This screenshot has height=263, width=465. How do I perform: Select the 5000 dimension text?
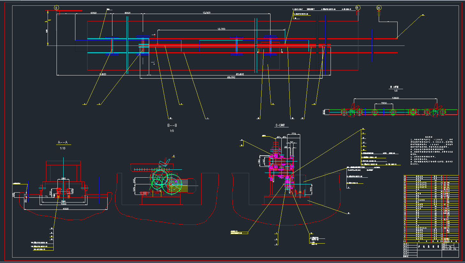pos(127,13)
